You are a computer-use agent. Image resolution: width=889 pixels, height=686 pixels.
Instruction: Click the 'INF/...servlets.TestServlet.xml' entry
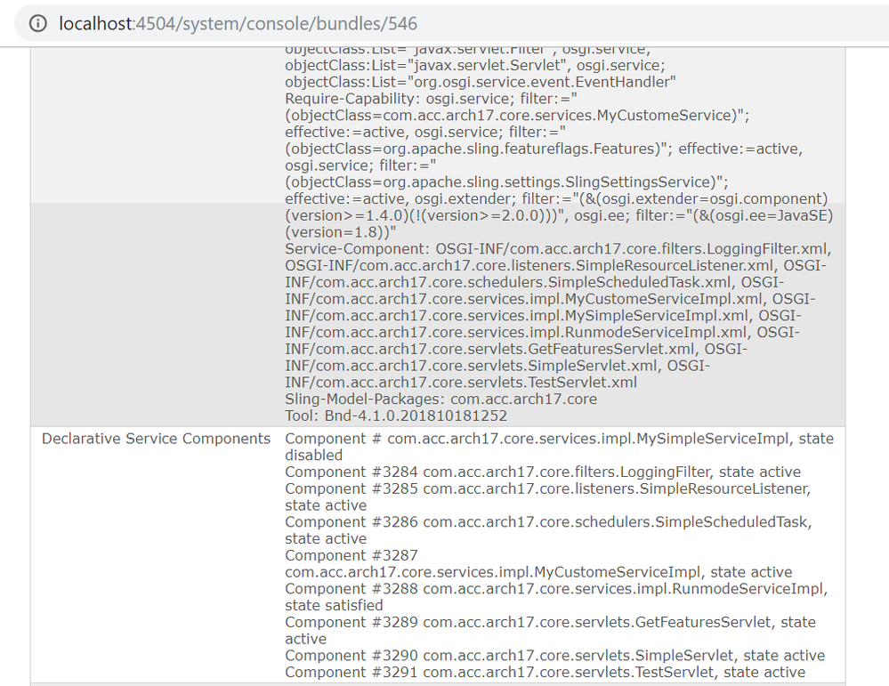click(460, 382)
